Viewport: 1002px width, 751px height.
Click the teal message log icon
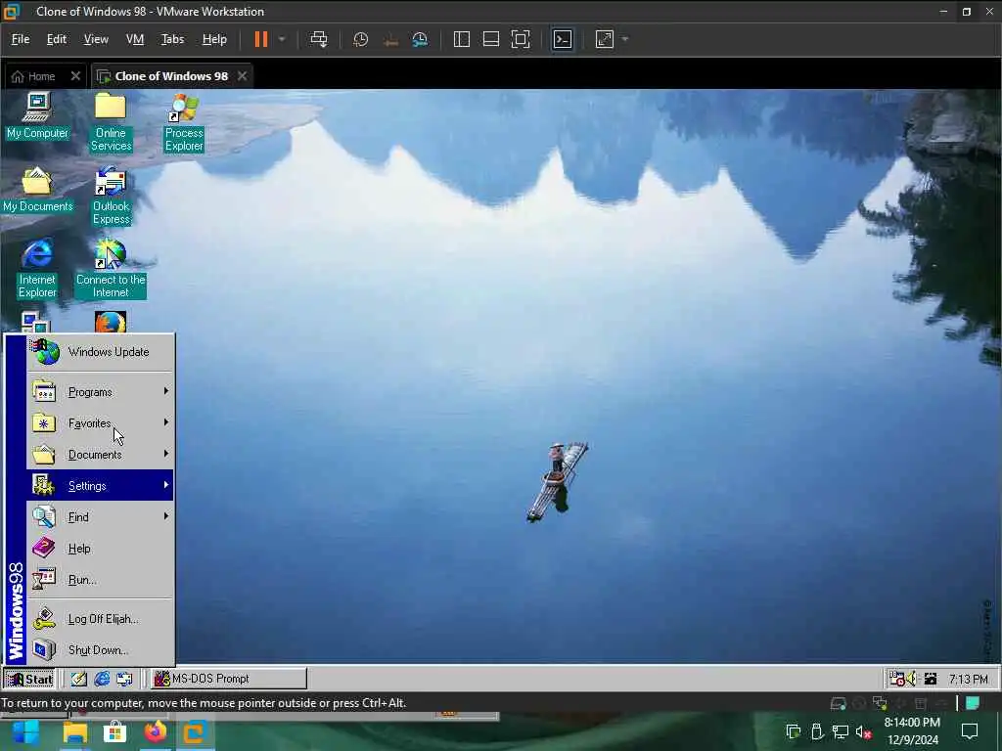[x=973, y=703]
